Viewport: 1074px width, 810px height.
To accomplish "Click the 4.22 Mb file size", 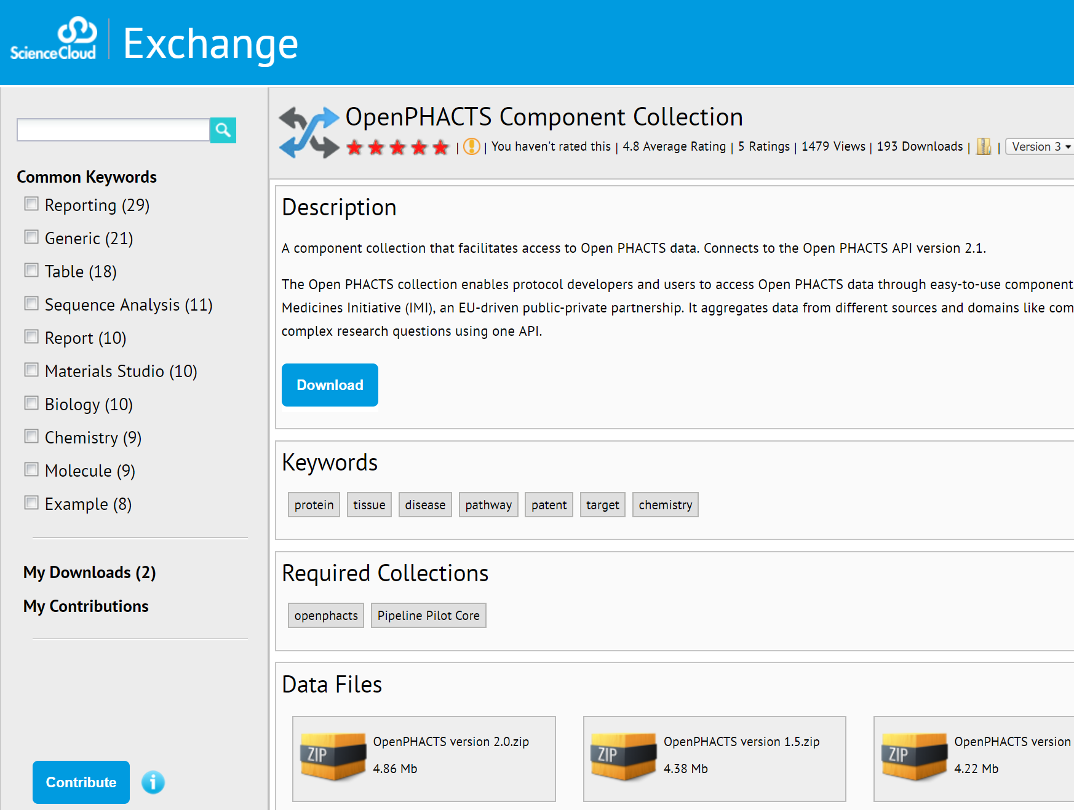I will [x=977, y=769].
